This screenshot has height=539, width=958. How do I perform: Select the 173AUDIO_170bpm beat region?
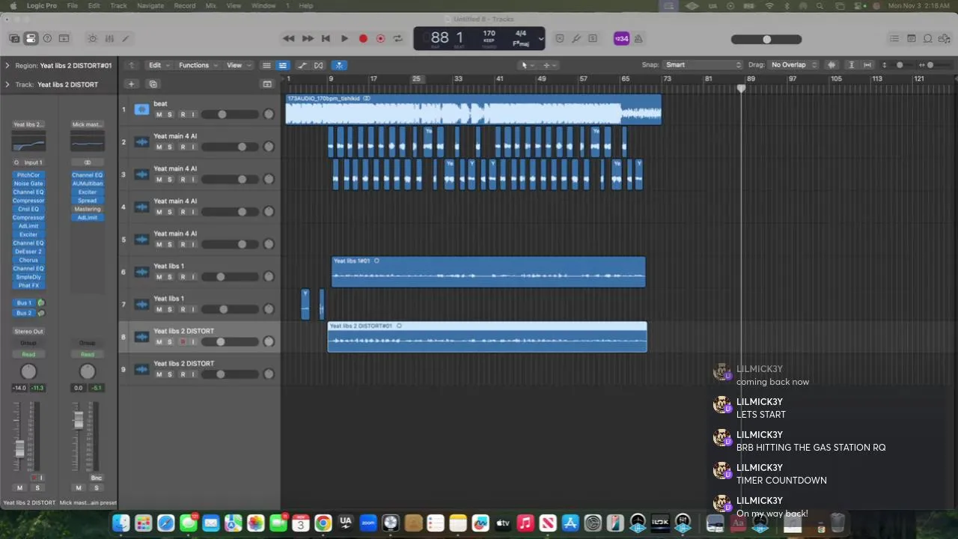pyautogui.click(x=473, y=109)
